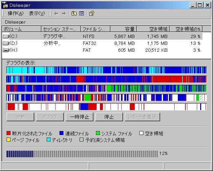Click the 12% progress label
This screenshot has height=171, width=213.
pyautogui.click(x=163, y=154)
